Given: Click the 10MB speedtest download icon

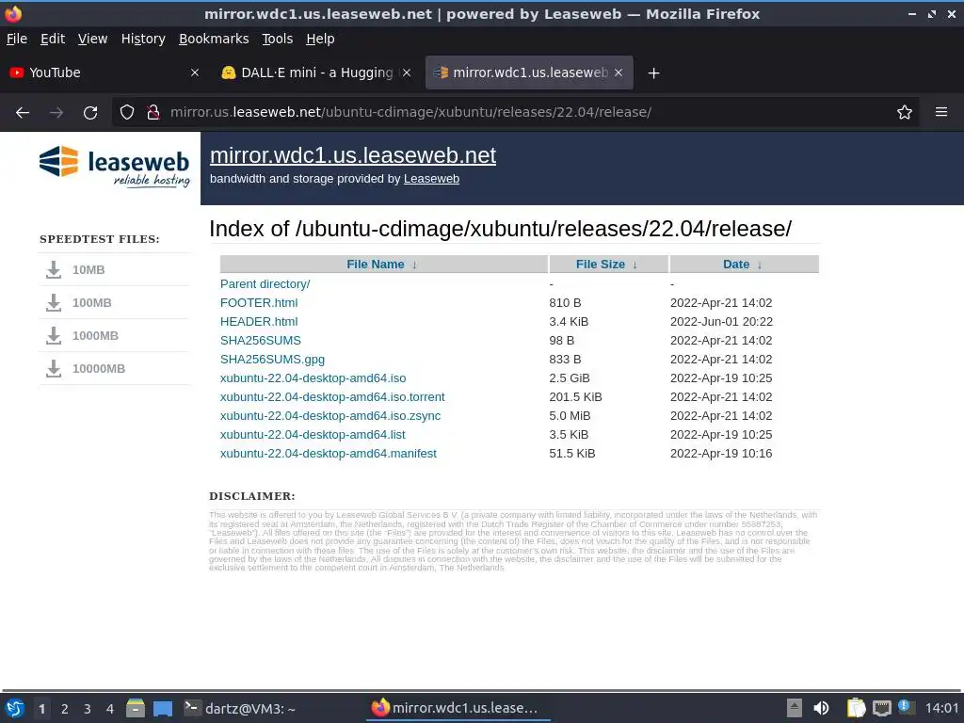Looking at the screenshot, I should tap(54, 270).
